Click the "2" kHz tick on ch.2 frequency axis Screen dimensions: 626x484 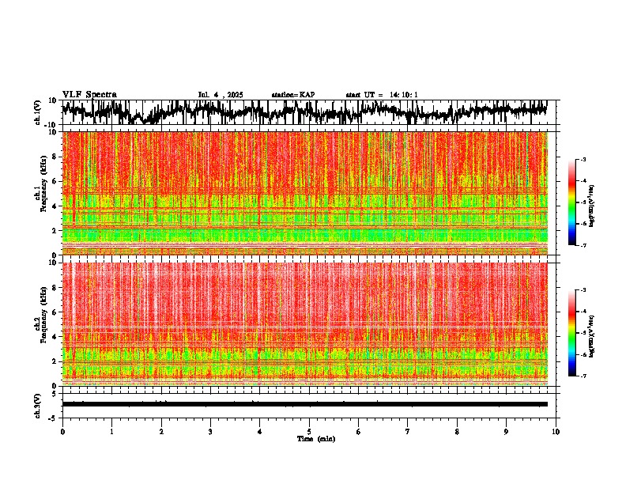[x=55, y=361]
